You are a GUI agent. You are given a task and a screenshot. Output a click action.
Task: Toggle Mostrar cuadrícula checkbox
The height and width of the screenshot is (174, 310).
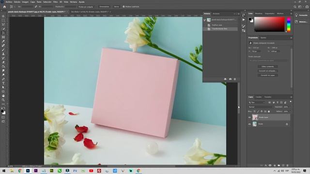click(124, 7)
